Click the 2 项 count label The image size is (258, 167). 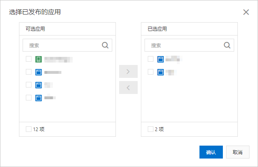point(159,129)
